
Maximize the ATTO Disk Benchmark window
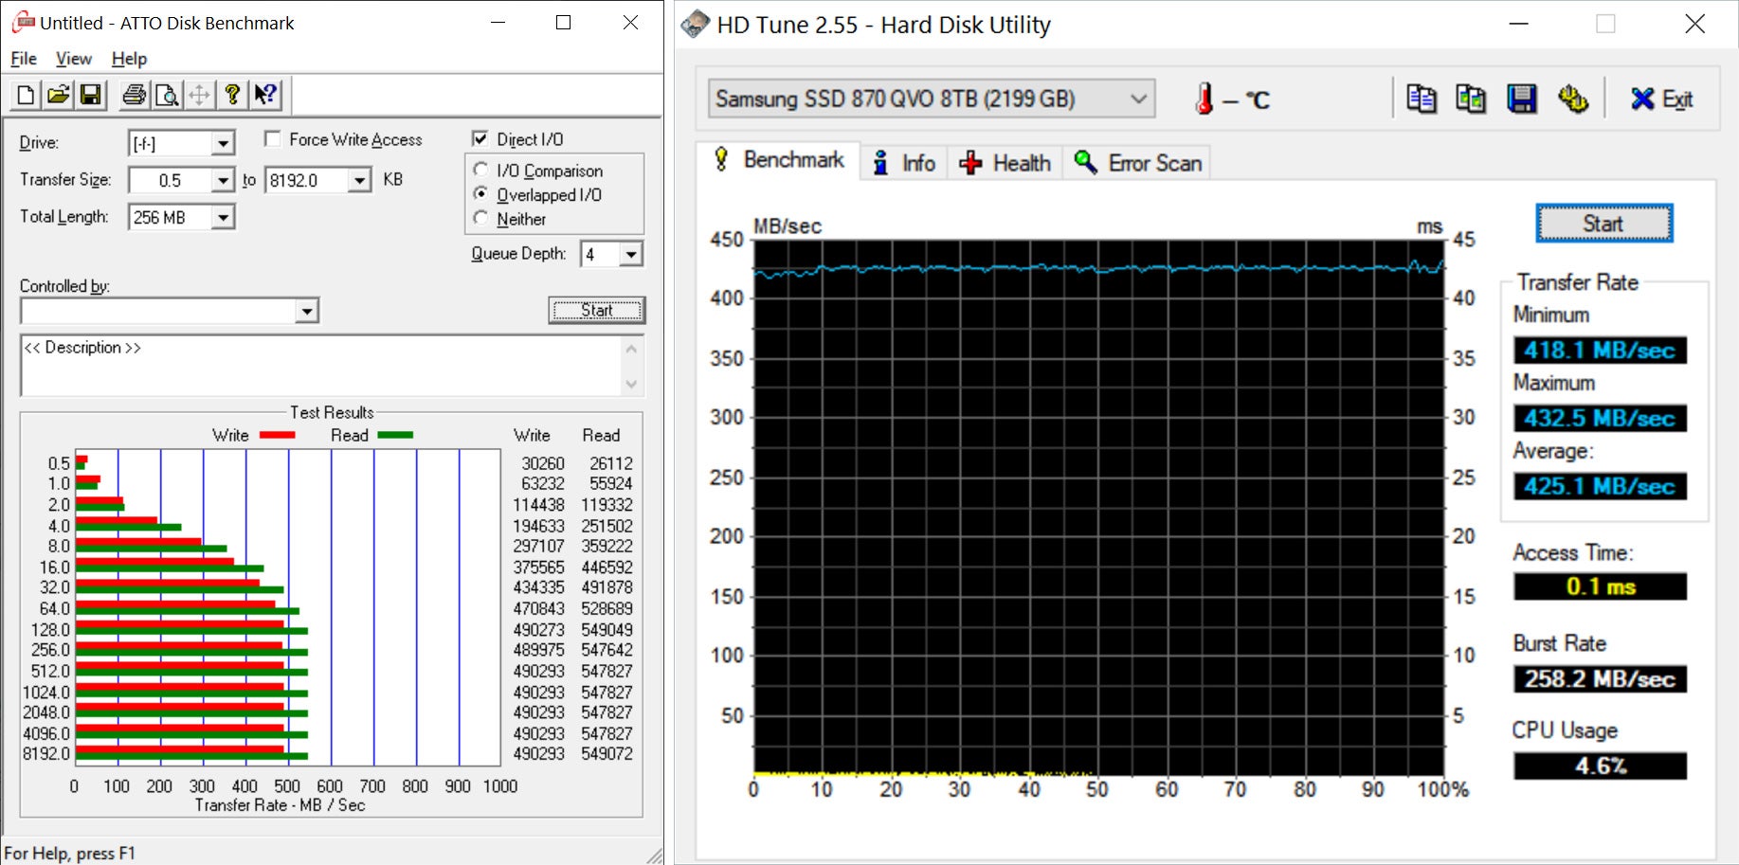[563, 22]
